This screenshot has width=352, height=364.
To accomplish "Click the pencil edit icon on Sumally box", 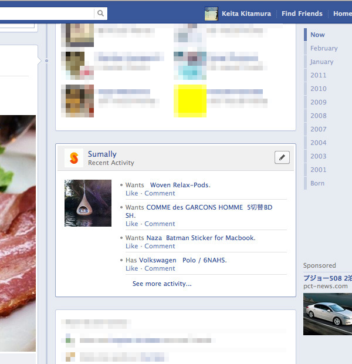I will [x=282, y=157].
